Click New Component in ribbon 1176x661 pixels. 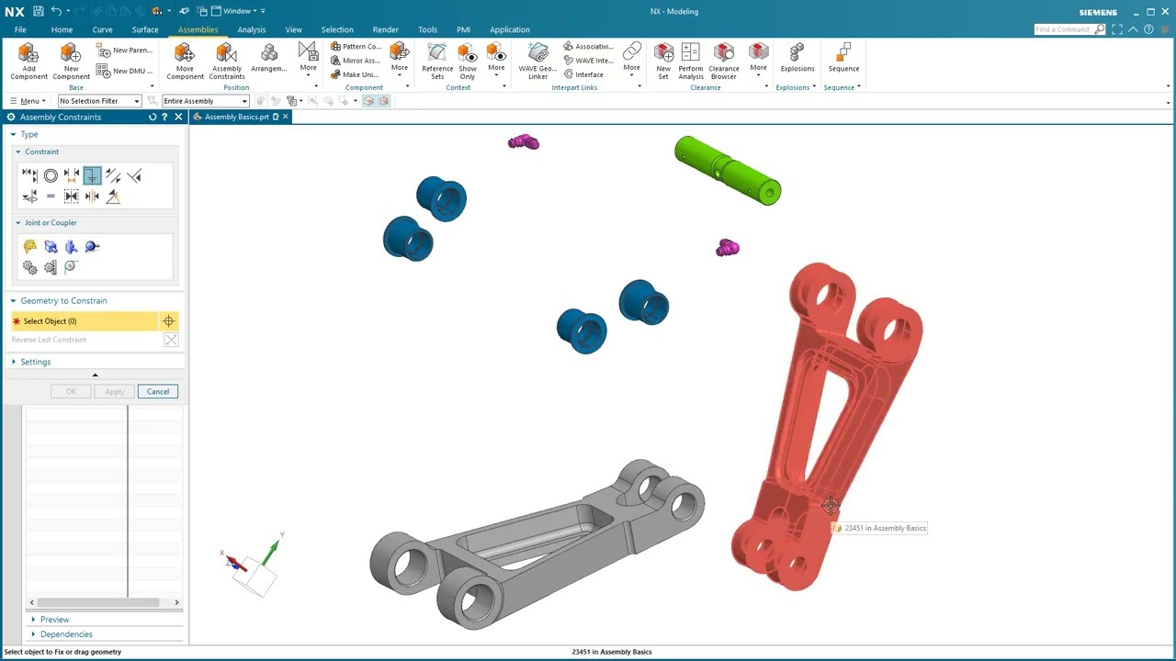point(71,62)
